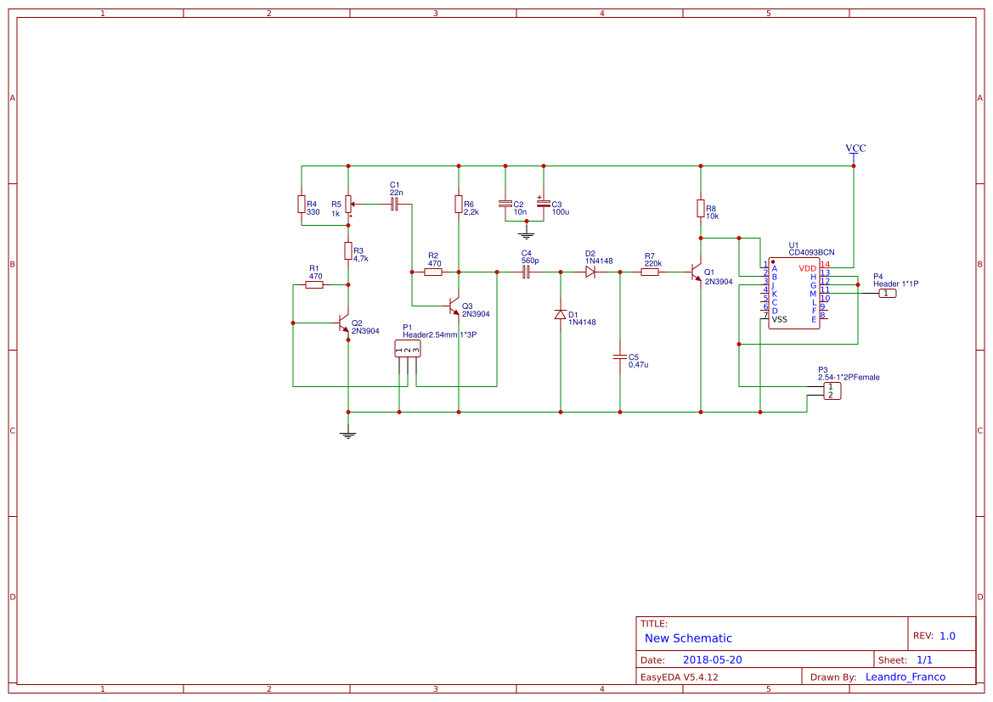Click the date 2018-05-20 in title block
Screen dimensions: 993x702
coord(712,659)
